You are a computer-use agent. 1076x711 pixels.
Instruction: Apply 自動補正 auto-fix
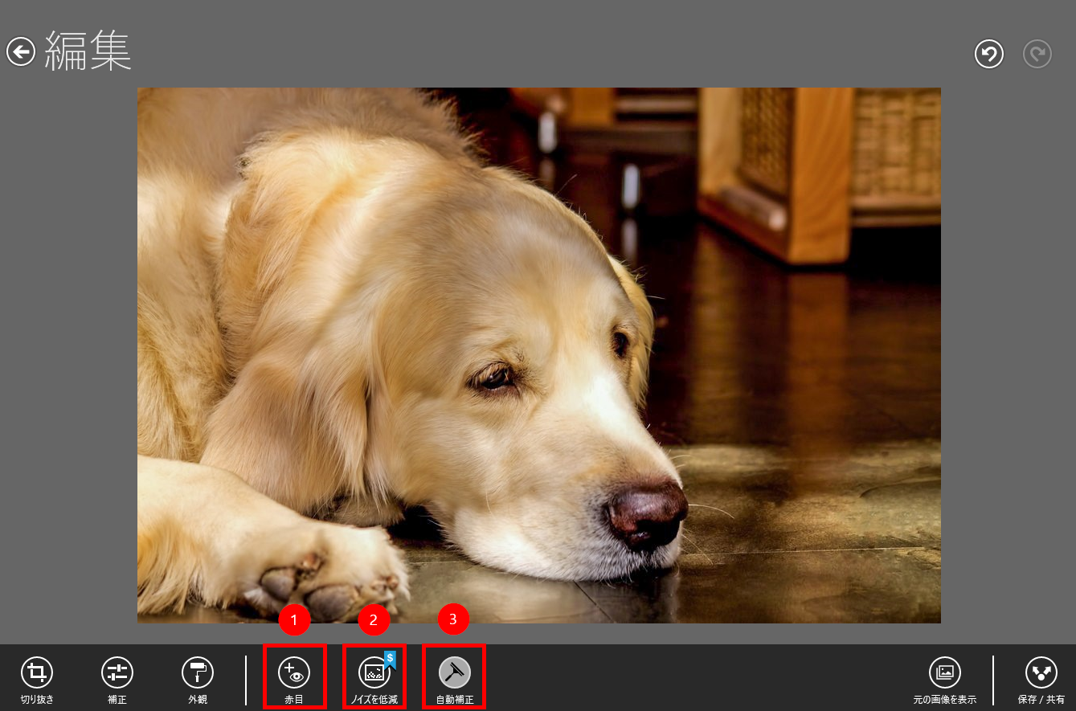click(455, 680)
